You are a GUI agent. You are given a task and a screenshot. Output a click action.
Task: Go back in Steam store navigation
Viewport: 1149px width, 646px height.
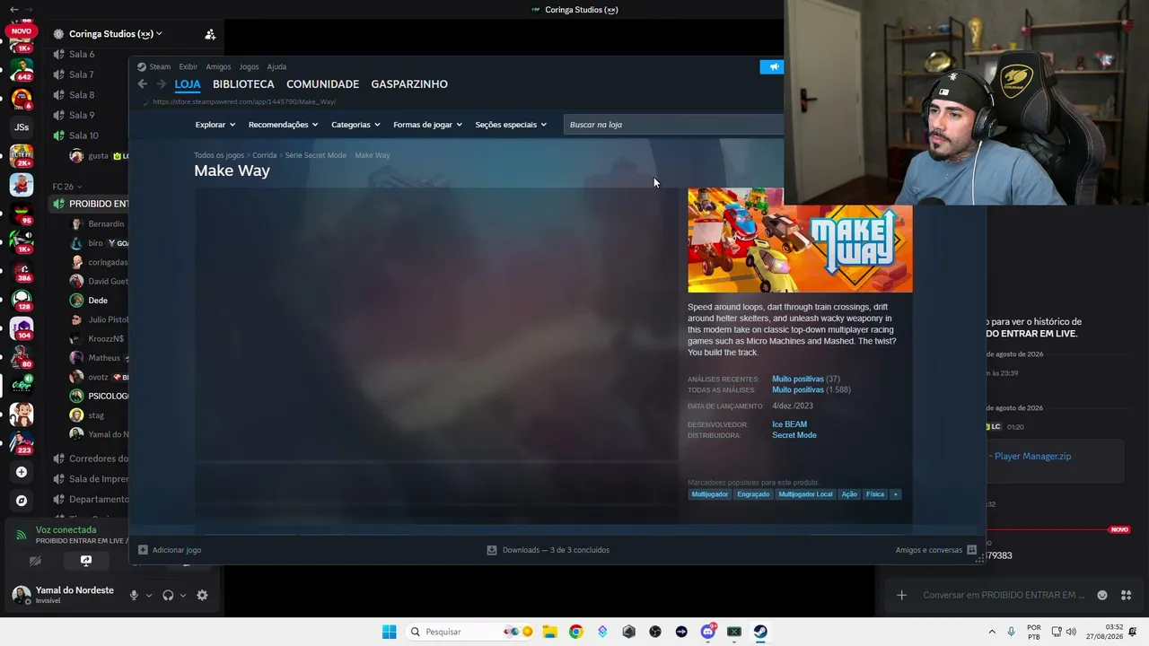[143, 84]
